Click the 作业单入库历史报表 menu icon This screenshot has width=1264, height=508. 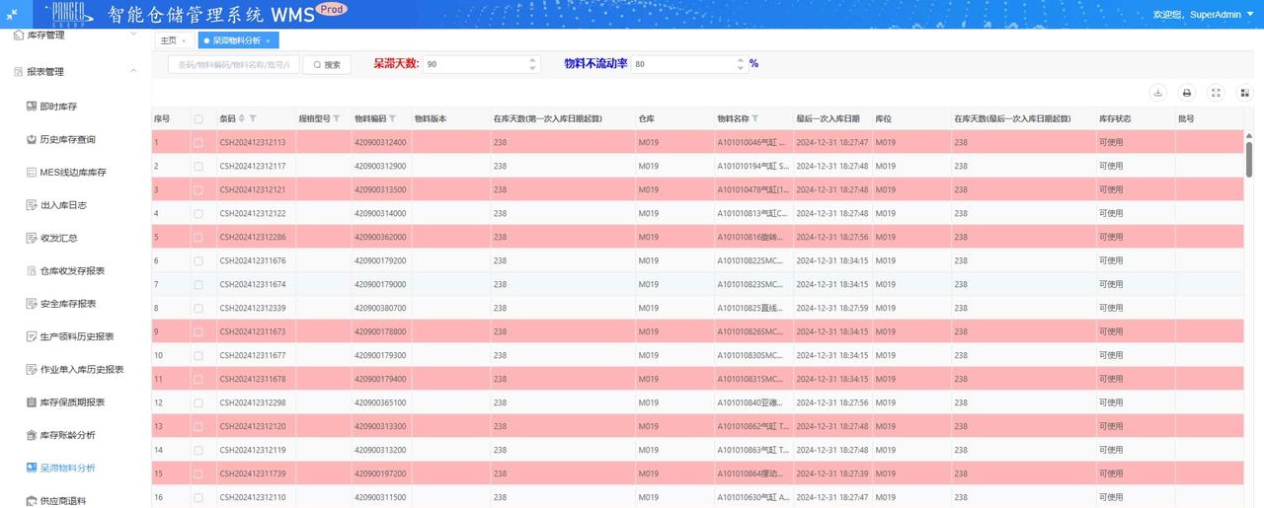32,369
